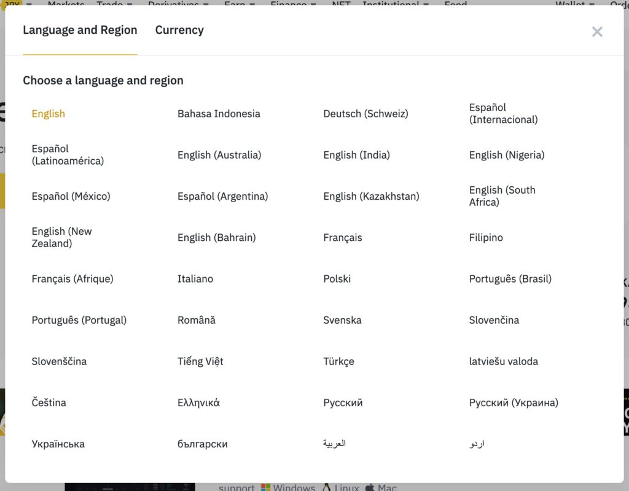Screen dimensions: 629x491
Task: Select български language
Action: click(x=202, y=444)
